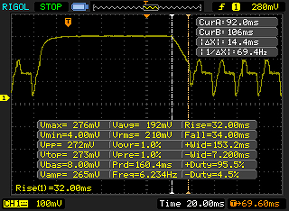Click the 100mV vertical scale value
Screen dimensions: 289x211
pyautogui.click(x=49, y=204)
